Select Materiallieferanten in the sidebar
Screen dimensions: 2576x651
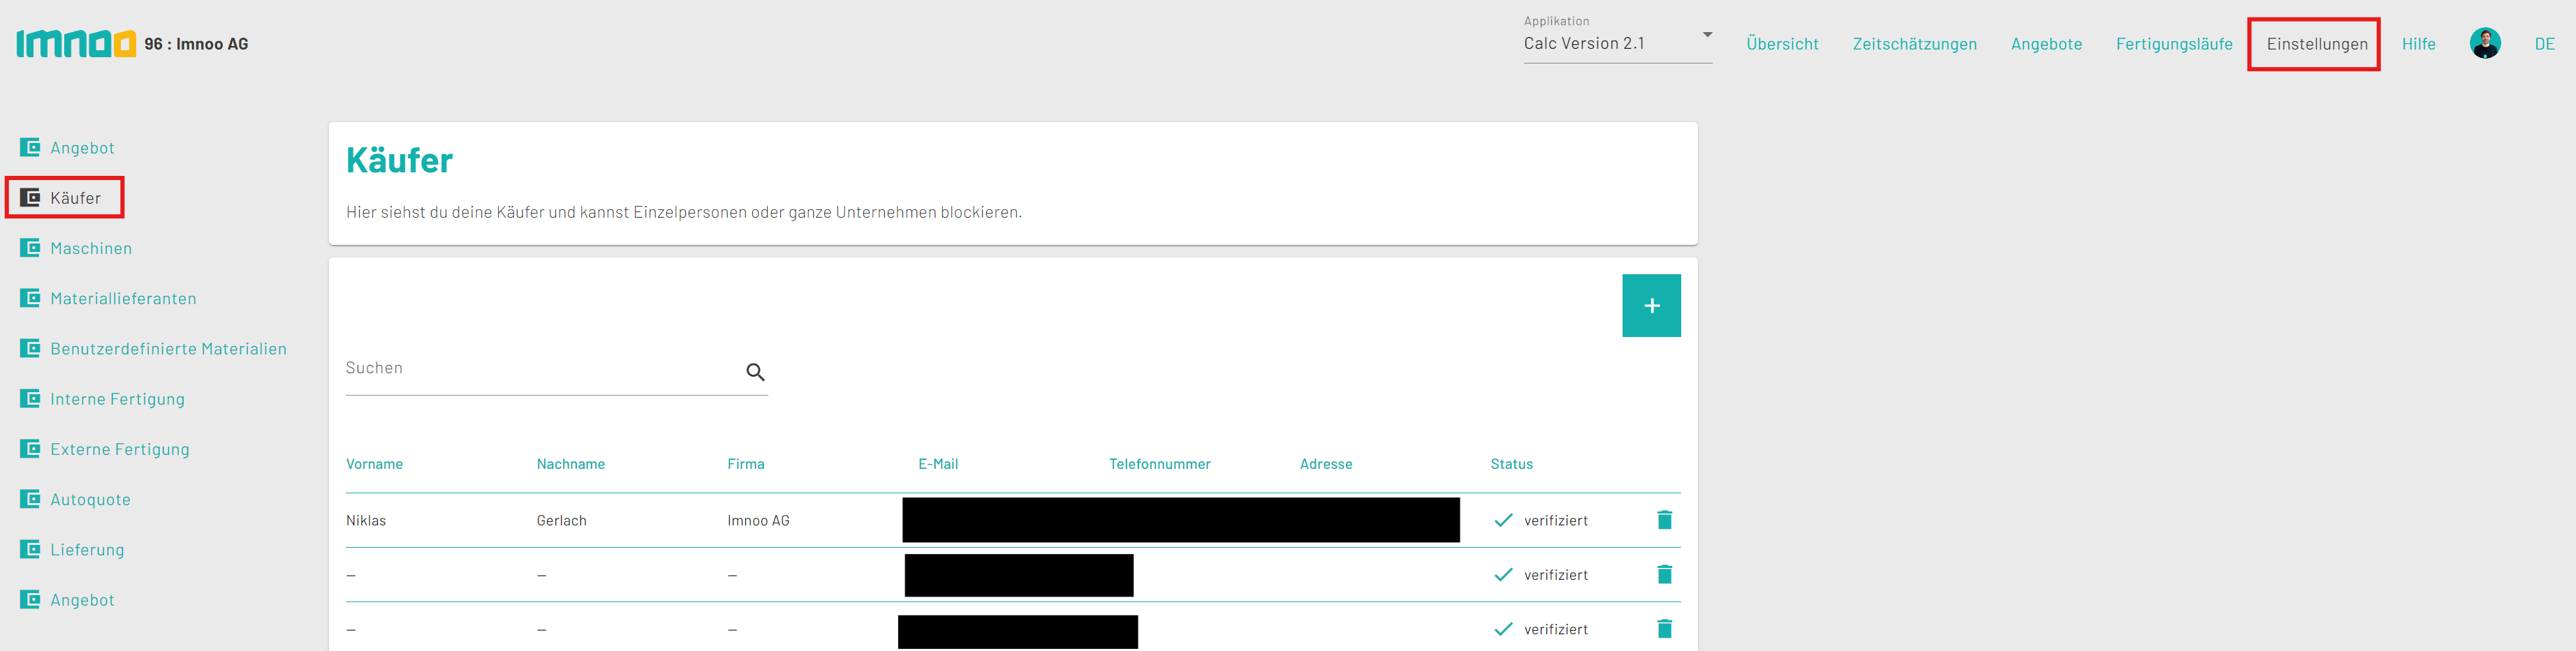coord(123,299)
